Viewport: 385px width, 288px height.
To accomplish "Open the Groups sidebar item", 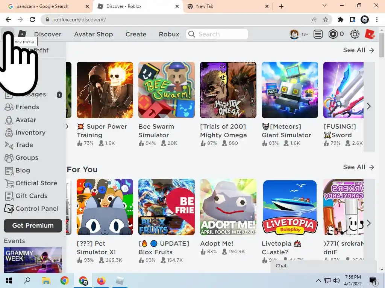I will coord(21,158).
